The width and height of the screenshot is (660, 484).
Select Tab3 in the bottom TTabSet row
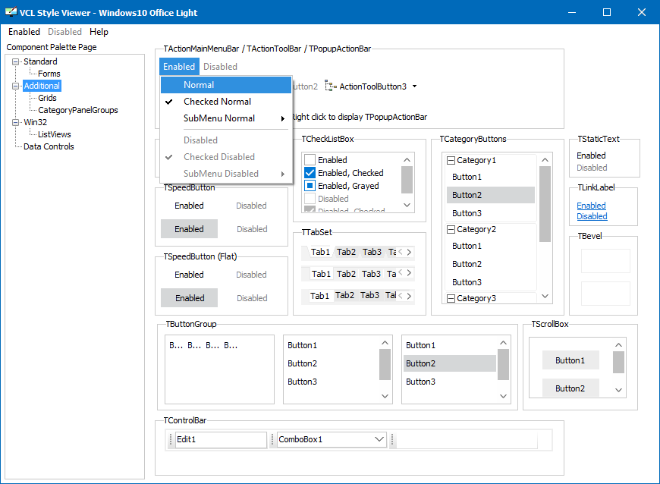(369, 295)
